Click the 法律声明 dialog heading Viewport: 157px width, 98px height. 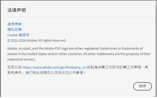16,10
